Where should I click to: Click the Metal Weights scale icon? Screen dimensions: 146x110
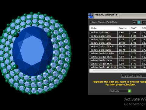pos(91,16)
